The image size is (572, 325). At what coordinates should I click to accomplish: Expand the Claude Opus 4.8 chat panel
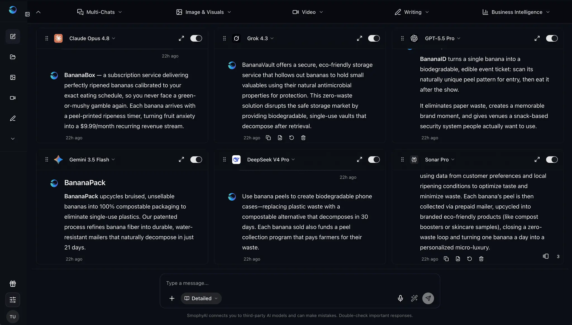pyautogui.click(x=182, y=38)
